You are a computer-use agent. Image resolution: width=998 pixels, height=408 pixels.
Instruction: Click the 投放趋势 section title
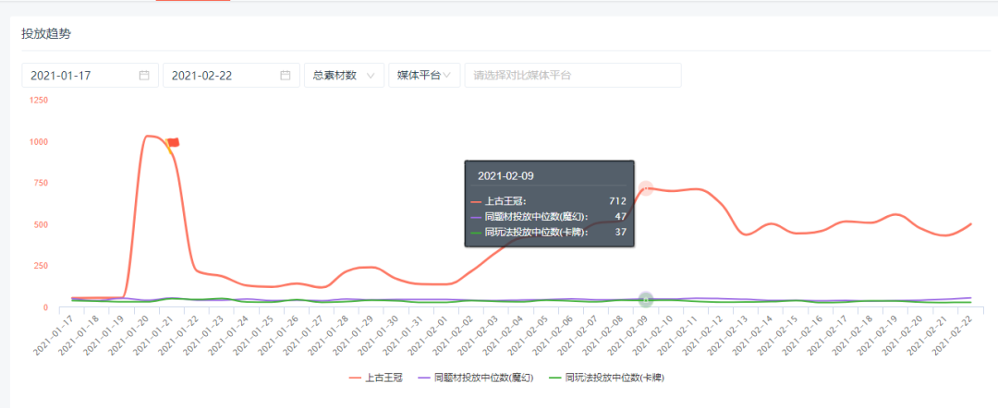[46, 33]
